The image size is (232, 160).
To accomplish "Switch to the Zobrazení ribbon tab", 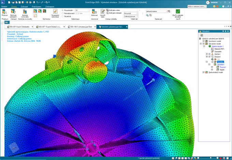I will [50, 6].
